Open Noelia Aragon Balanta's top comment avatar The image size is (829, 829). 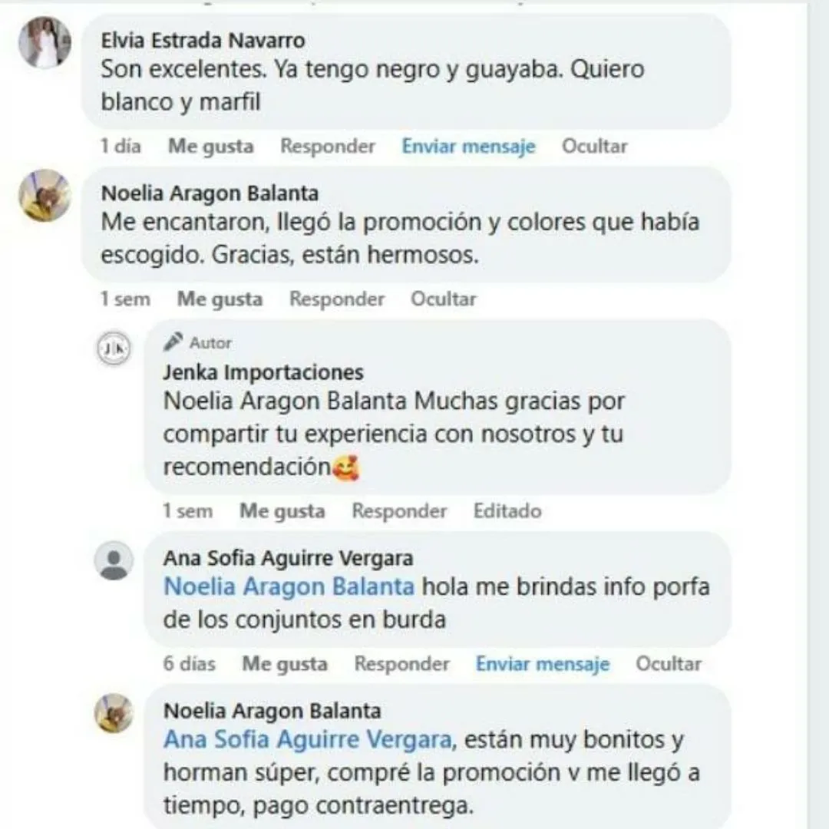pos(45,195)
